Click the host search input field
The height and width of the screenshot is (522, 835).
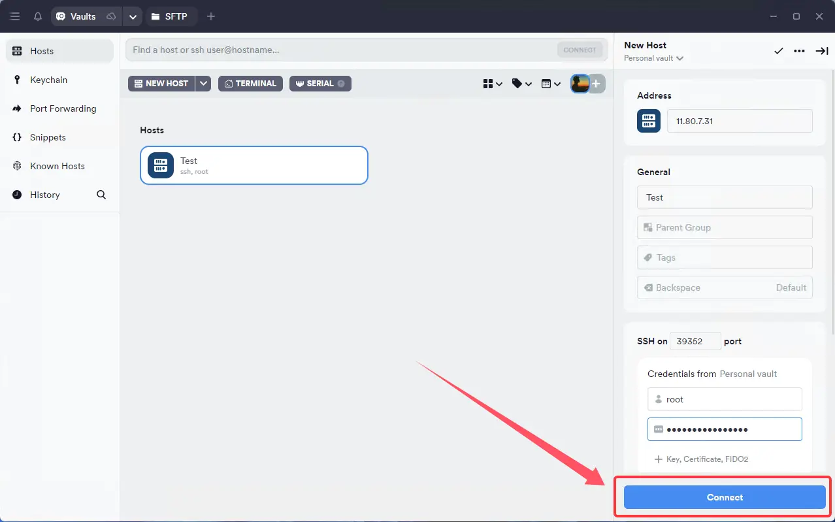(340, 50)
